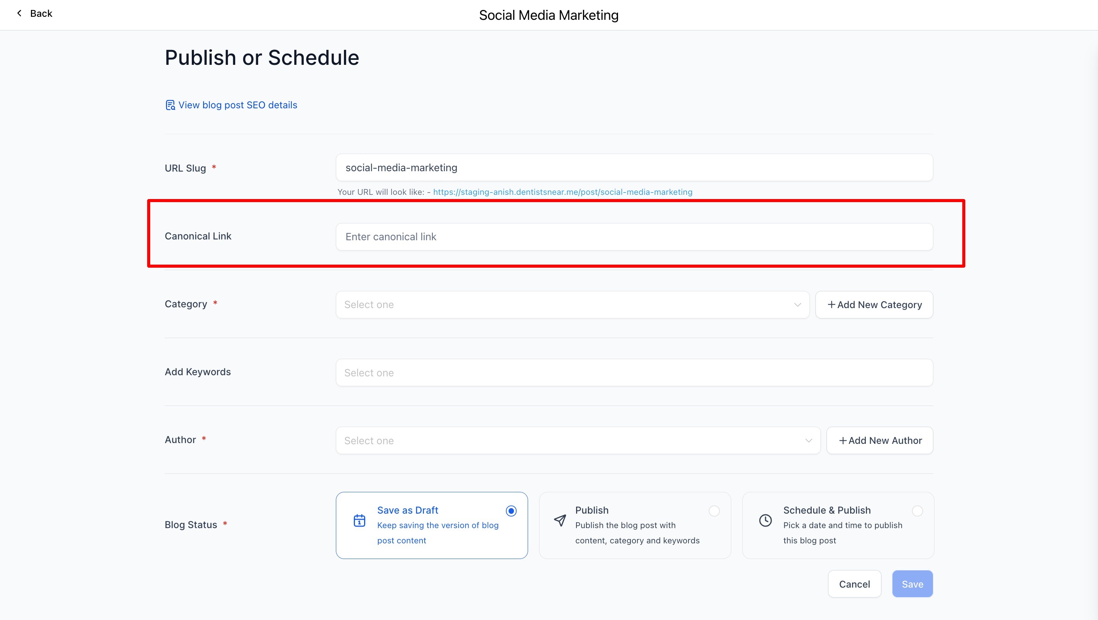Screen dimensions: 1098x620
Task: Click the clock icon in Schedule & Publish
Action: (x=766, y=520)
